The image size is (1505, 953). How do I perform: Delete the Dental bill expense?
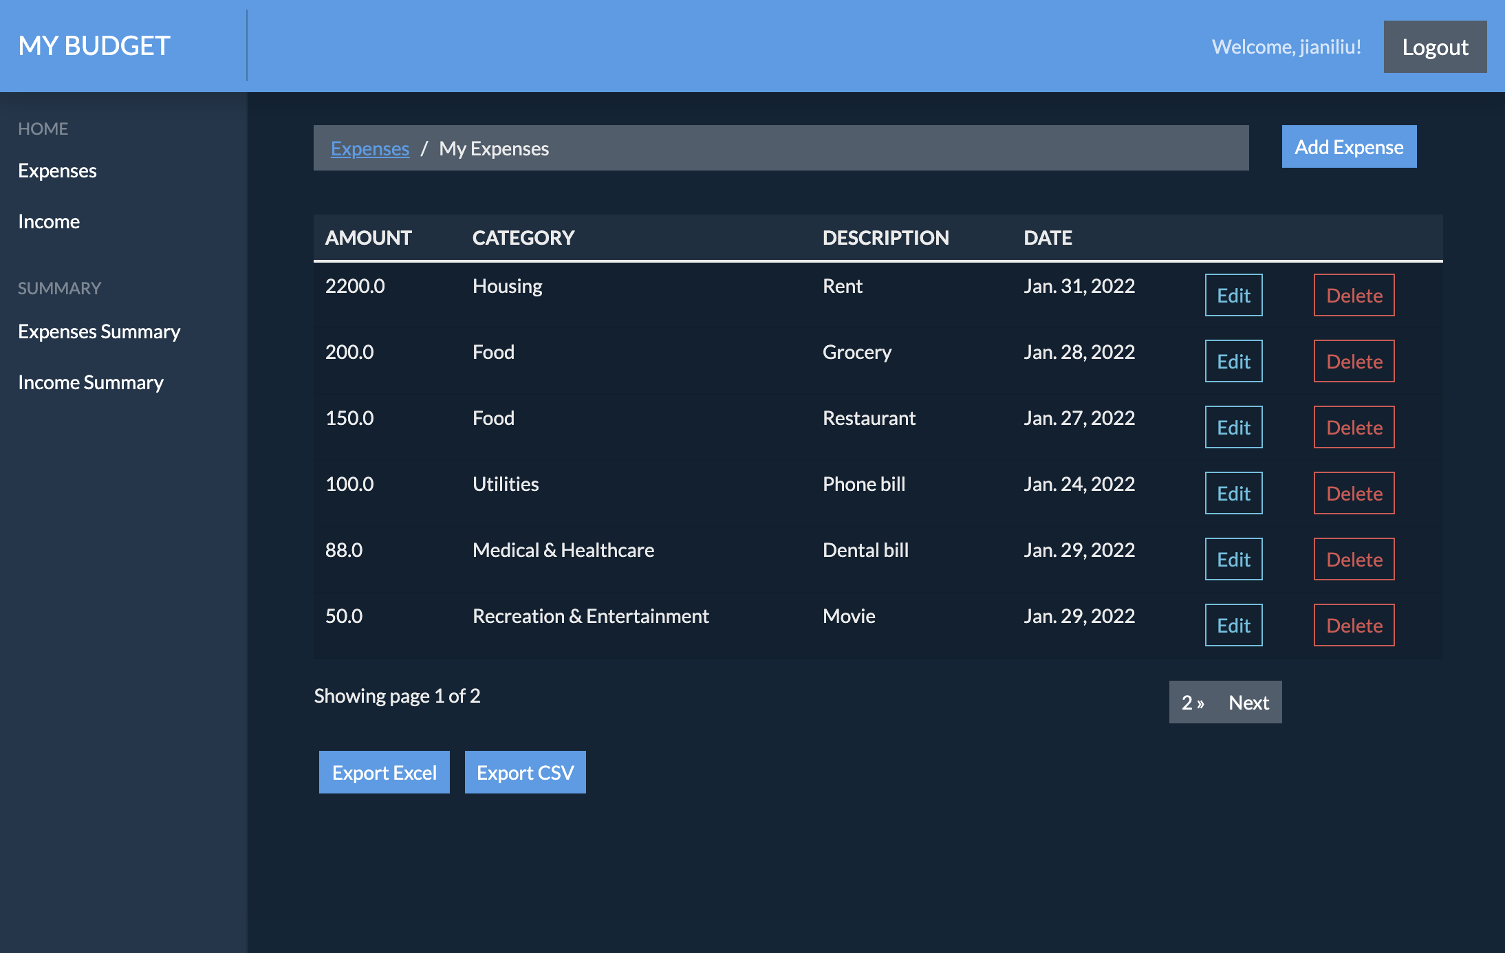[1353, 560]
